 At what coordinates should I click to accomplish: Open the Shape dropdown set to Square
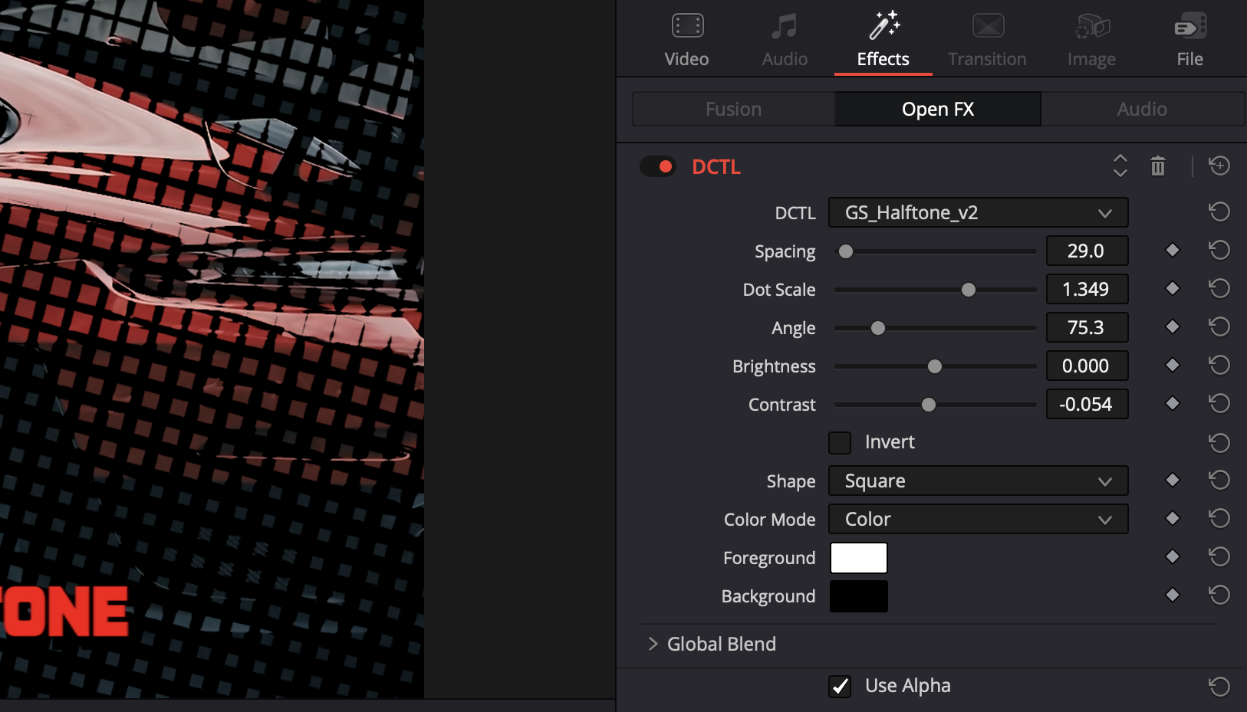pyautogui.click(x=978, y=481)
